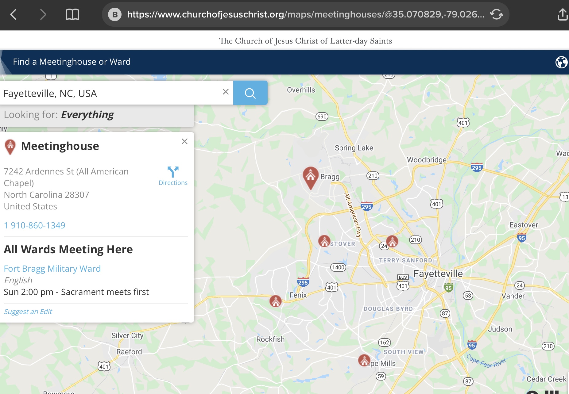The width and height of the screenshot is (569, 394).
Task: Click the BUS 401 shield icon
Action: coord(403,282)
